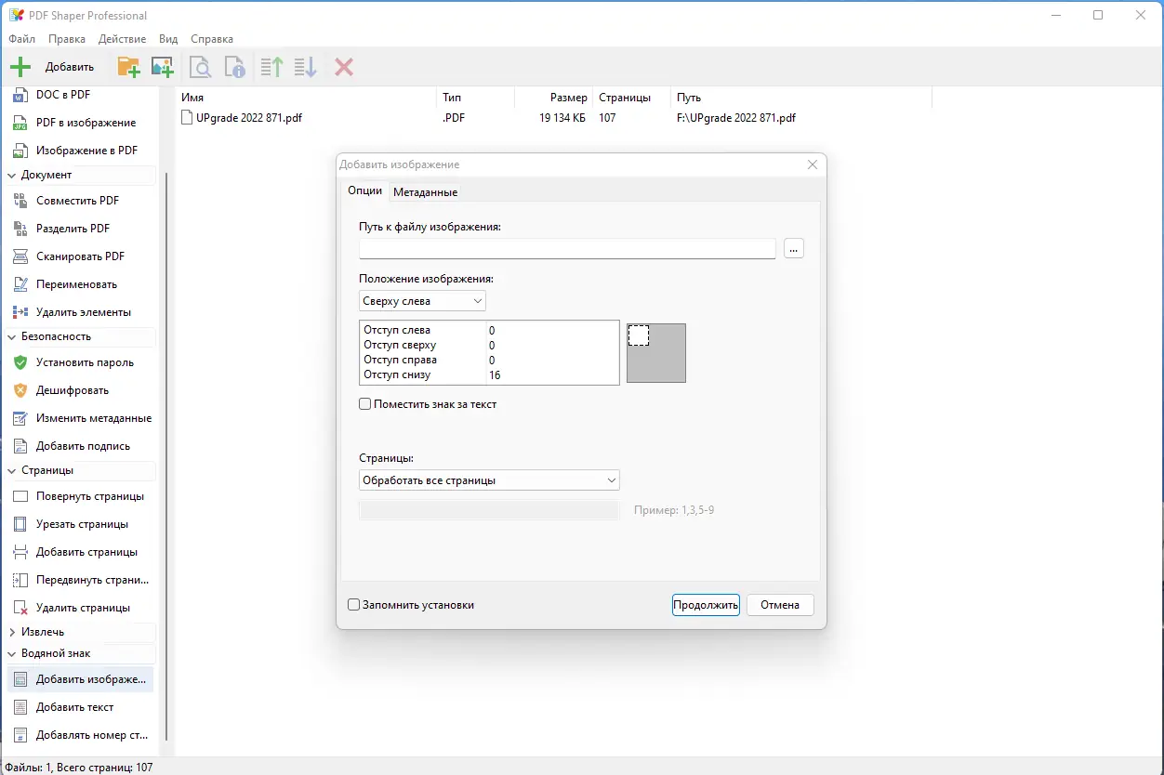
Task: Click the Отмена button
Action: click(x=780, y=605)
